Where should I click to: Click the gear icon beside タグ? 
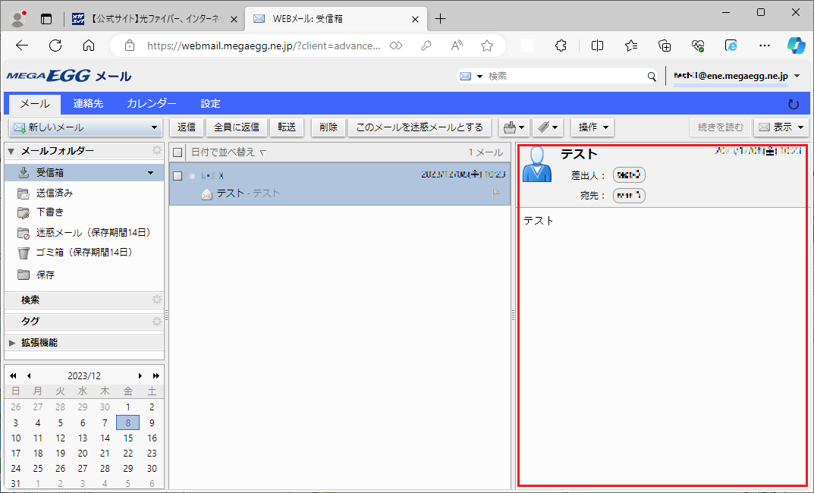[157, 322]
